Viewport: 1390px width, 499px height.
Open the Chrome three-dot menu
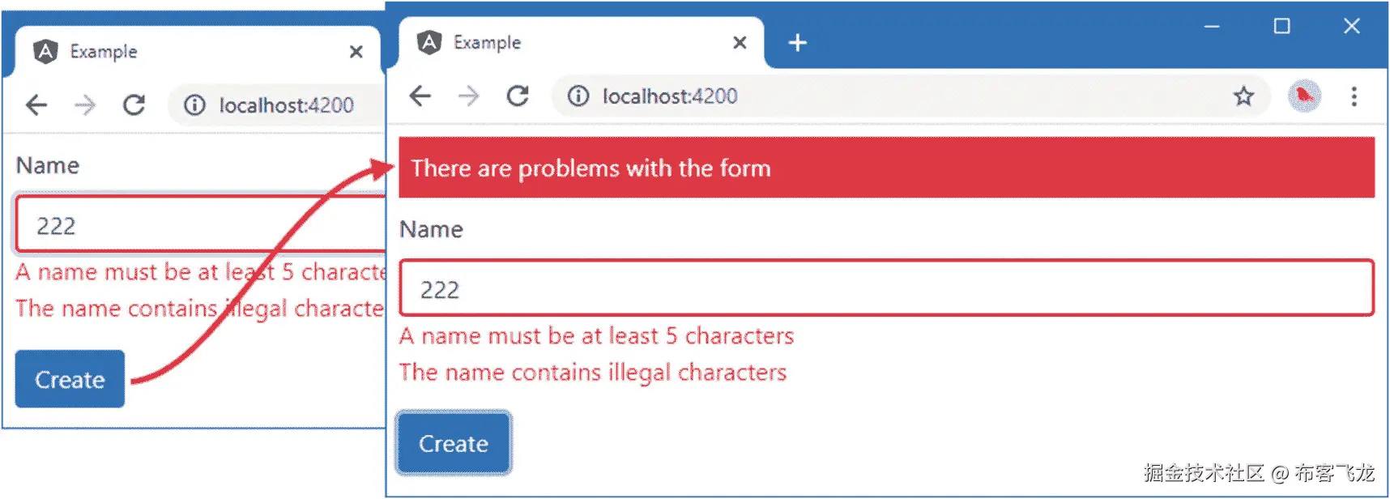[x=1354, y=96]
